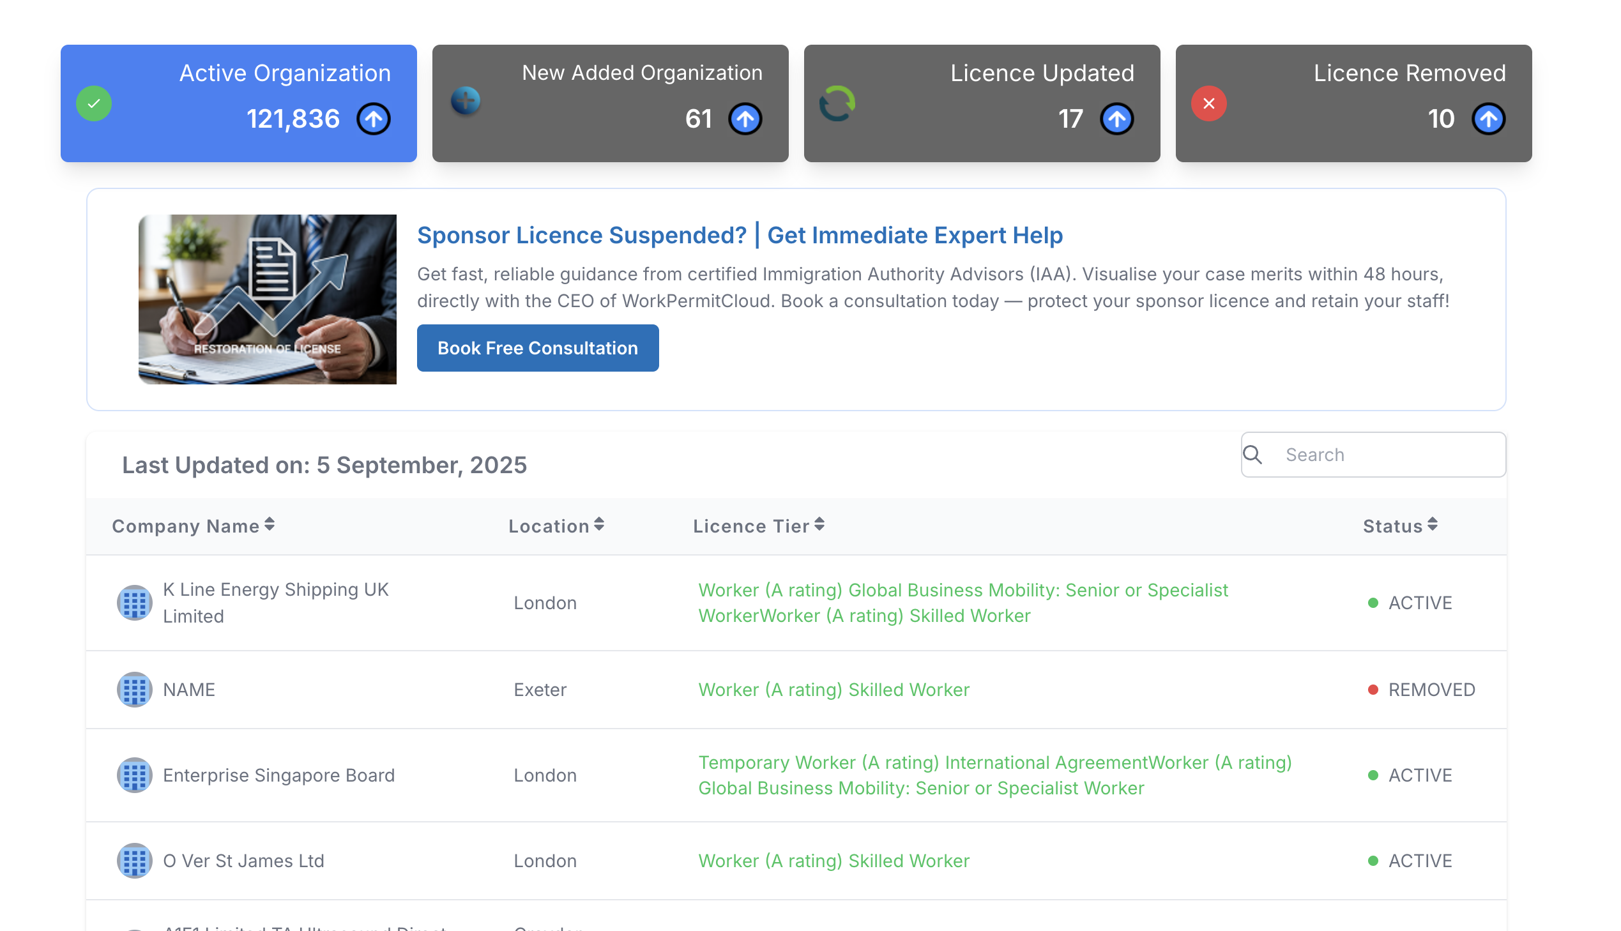The image size is (1621, 931).
Task: Click the building icon beside Enterprise Singapore Board
Action: 134,775
